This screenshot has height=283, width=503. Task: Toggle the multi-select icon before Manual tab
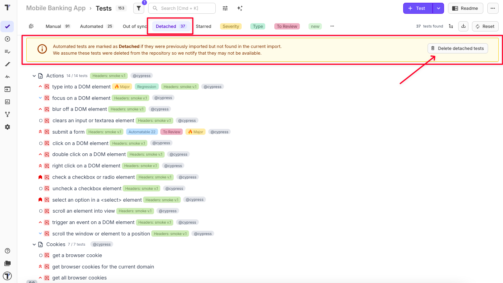click(x=31, y=26)
